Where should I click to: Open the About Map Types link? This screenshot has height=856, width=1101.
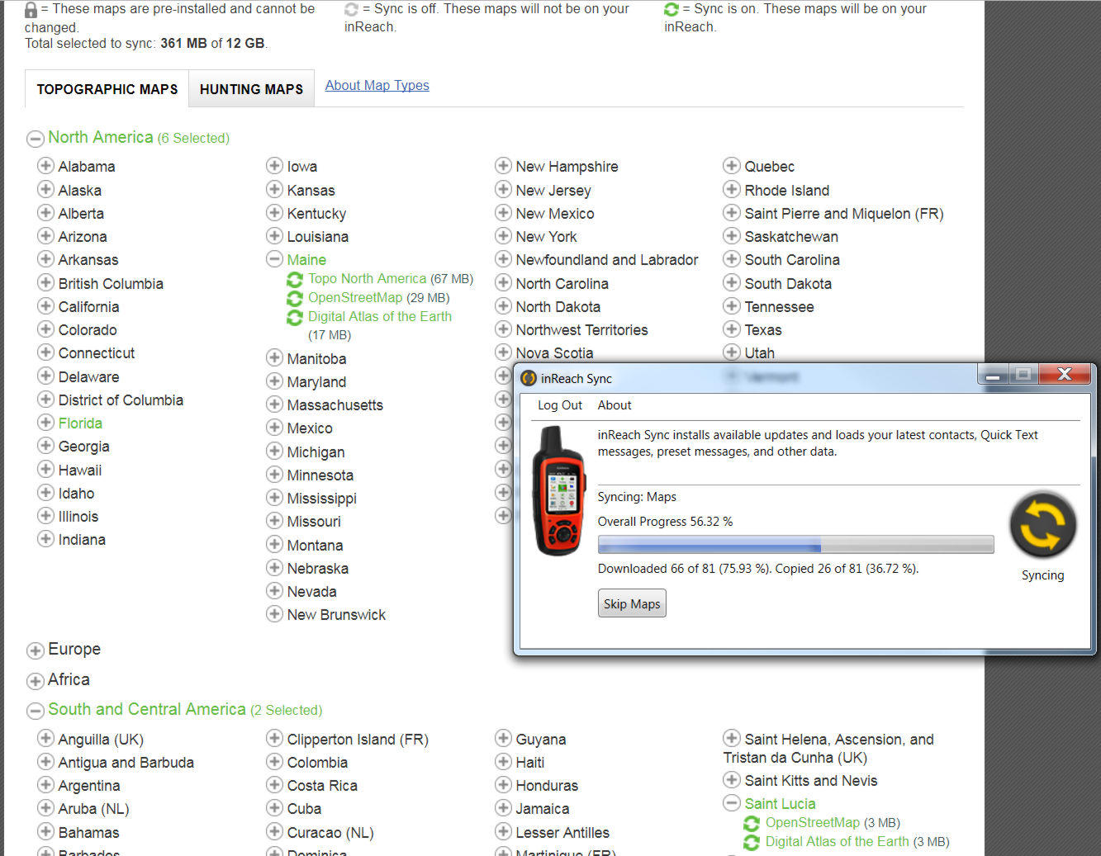[x=377, y=85]
